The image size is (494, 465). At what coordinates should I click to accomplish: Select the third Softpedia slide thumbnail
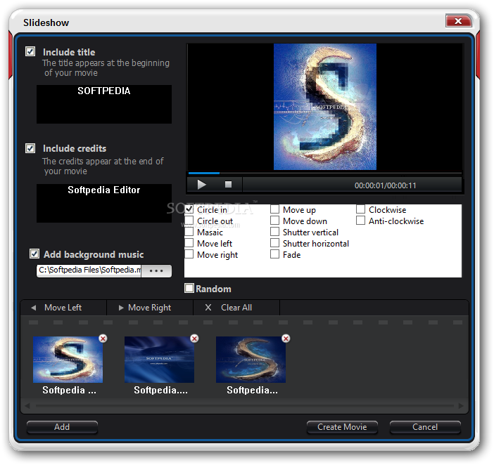pos(251,360)
